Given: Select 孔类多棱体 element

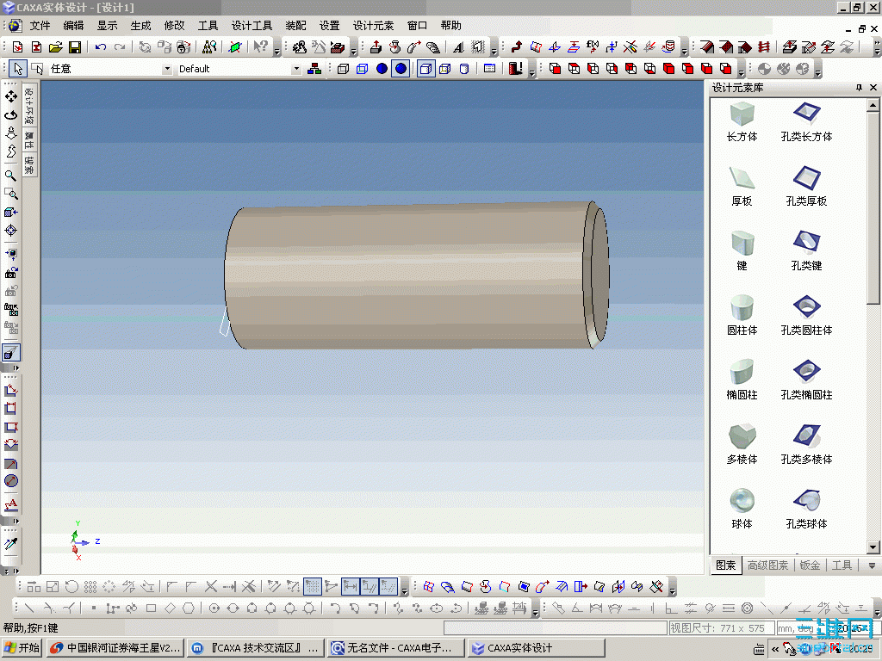Looking at the screenshot, I should click(x=806, y=445).
